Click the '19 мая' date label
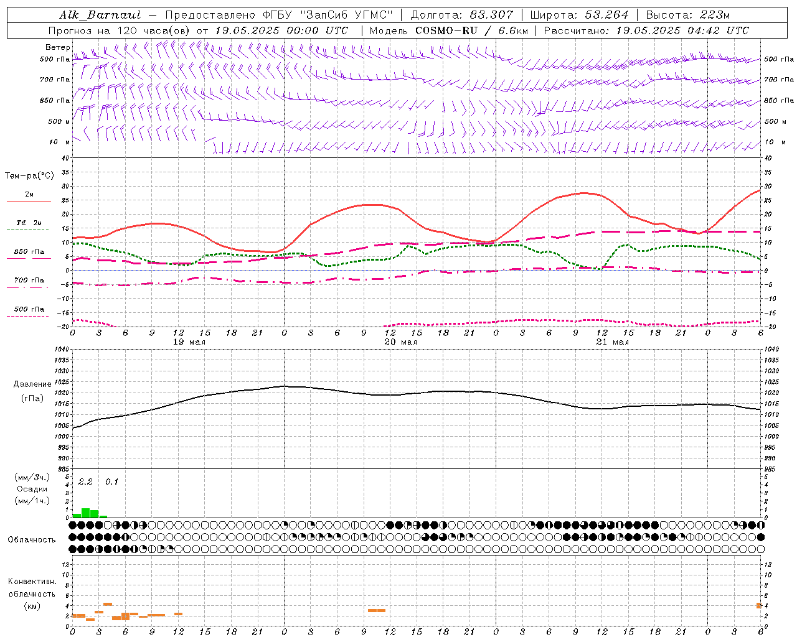 point(189,342)
